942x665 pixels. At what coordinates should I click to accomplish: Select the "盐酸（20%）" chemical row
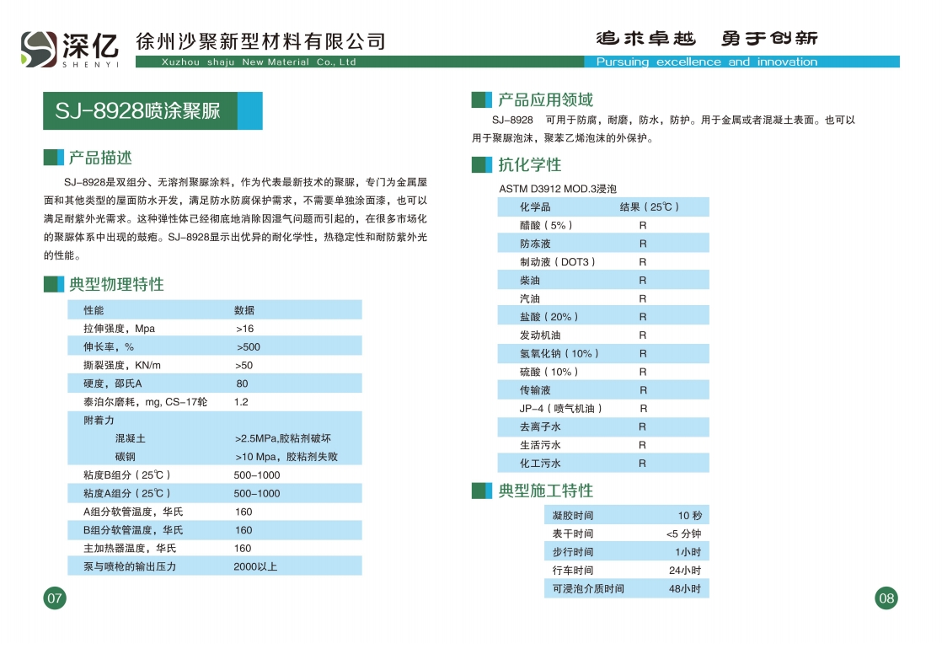(x=603, y=317)
